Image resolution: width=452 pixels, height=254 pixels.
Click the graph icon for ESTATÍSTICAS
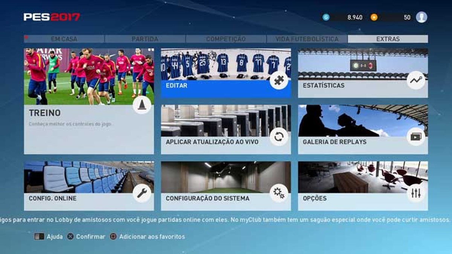tap(416, 80)
